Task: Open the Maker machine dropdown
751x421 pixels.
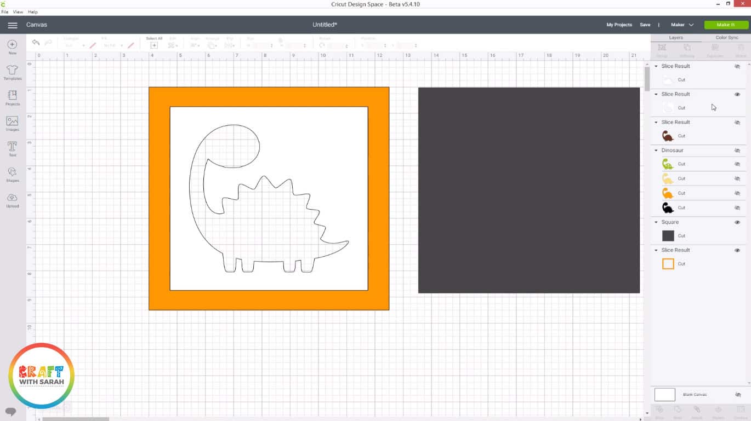Action: [682, 25]
